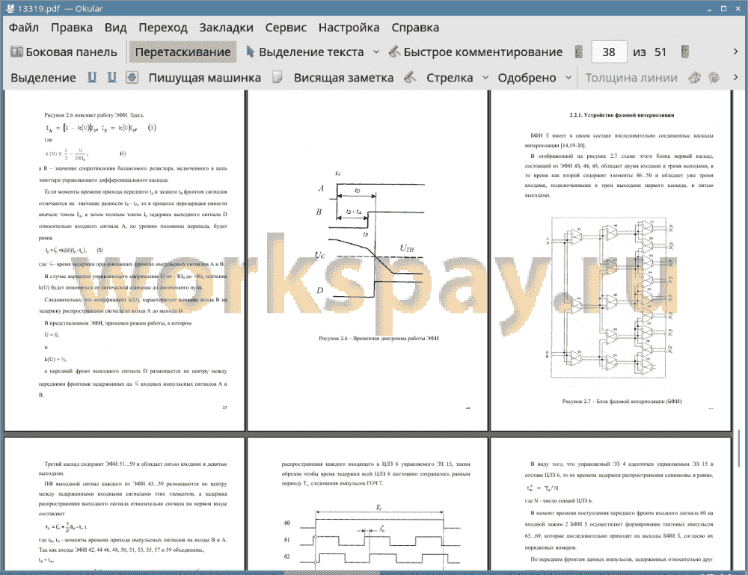Click the second color palette icon in annotation toolbar
The height and width of the screenshot is (575, 748).
(714, 77)
